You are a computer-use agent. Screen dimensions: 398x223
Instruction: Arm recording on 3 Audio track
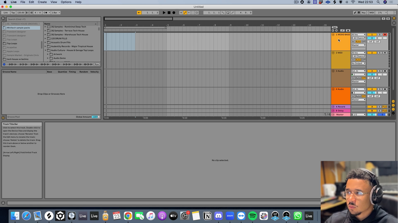point(385,71)
